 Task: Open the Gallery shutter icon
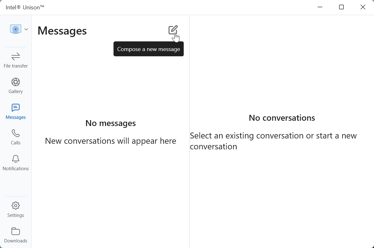coord(16,82)
